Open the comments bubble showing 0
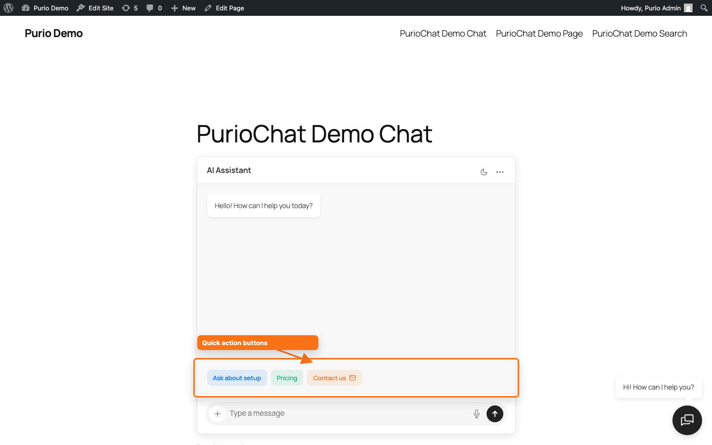The image size is (712, 445). pos(154,8)
